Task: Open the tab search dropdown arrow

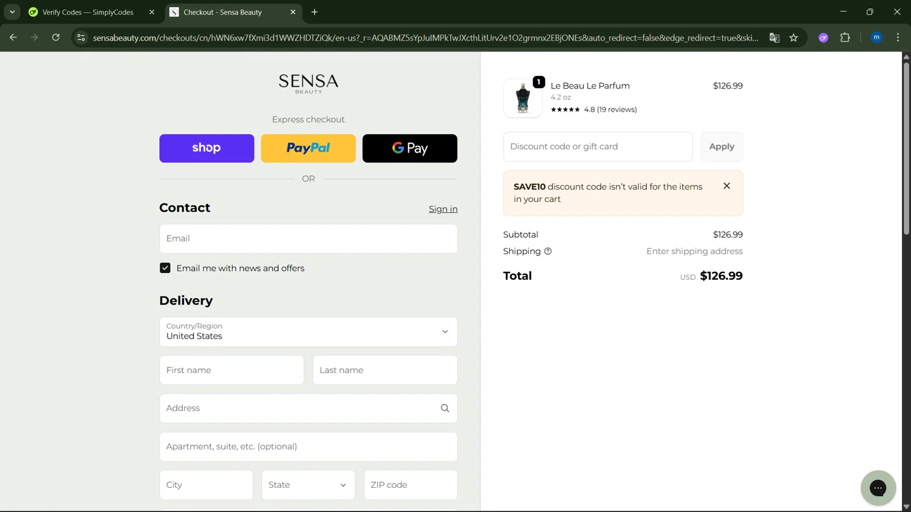Action: point(12,12)
